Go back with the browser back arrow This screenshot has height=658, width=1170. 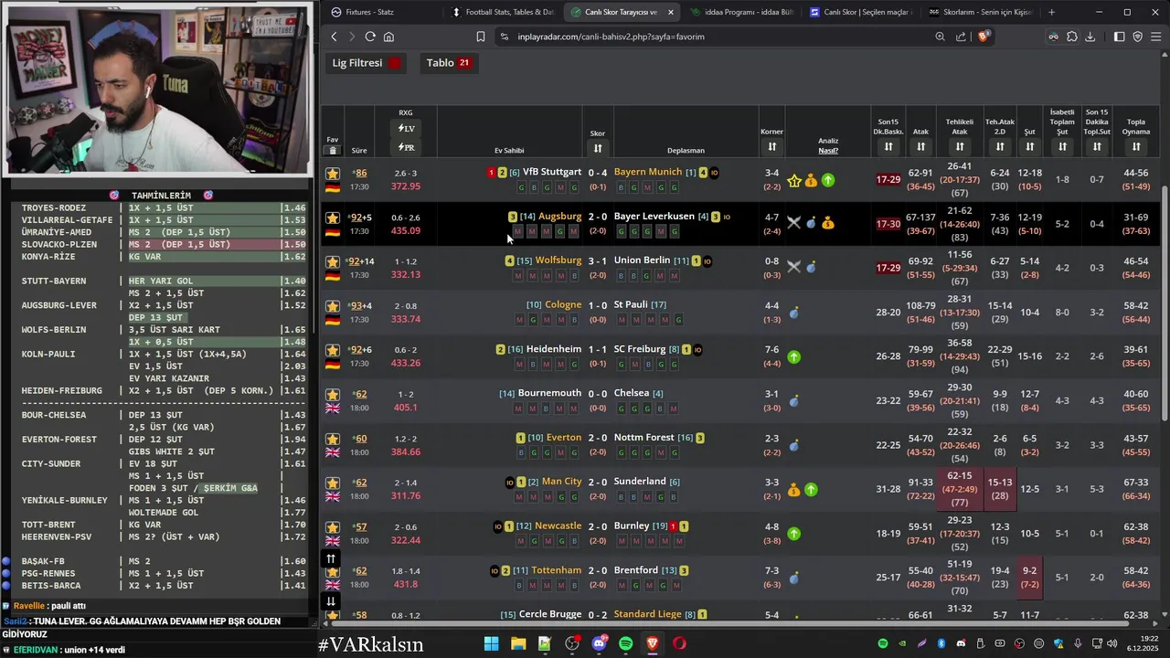[x=335, y=37]
